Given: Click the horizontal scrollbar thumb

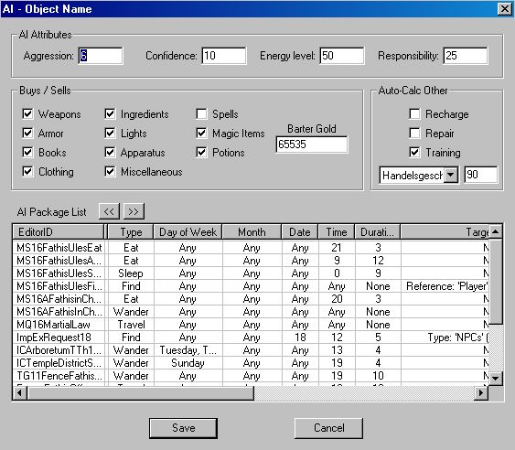Looking at the screenshot, I should (141, 392).
